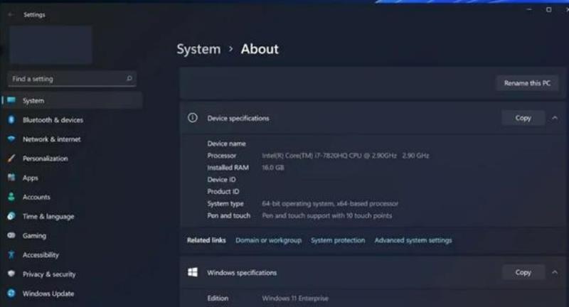Maximize the Settings window
569x307 pixels.
[x=548, y=10]
